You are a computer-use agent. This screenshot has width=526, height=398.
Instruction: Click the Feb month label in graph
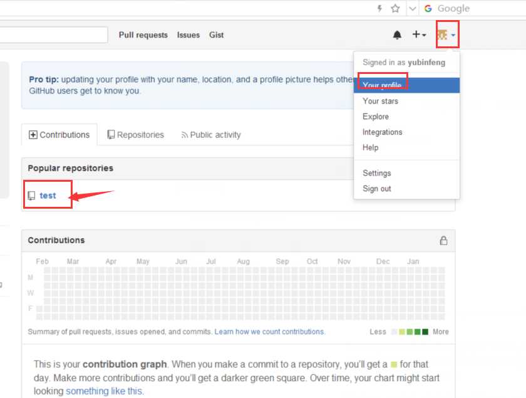[43, 261]
